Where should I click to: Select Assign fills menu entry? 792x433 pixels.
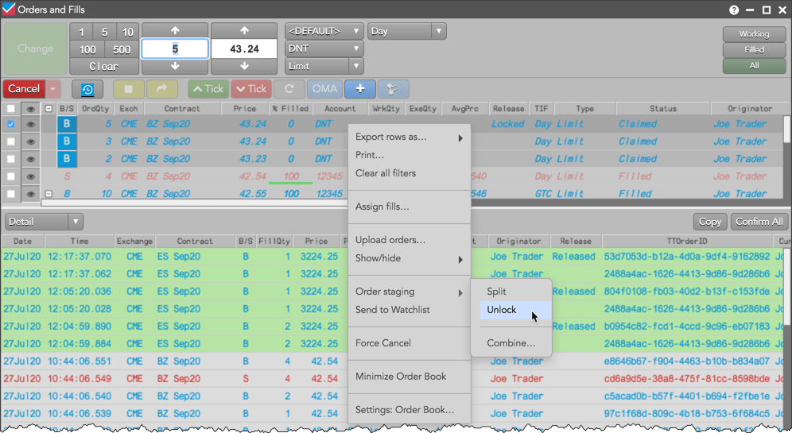[410, 207]
